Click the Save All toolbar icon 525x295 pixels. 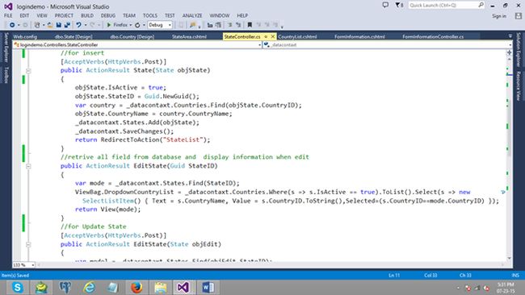click(x=67, y=25)
